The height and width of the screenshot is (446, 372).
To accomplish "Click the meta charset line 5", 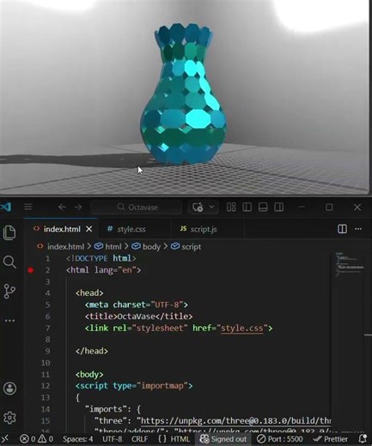I will click(137, 304).
